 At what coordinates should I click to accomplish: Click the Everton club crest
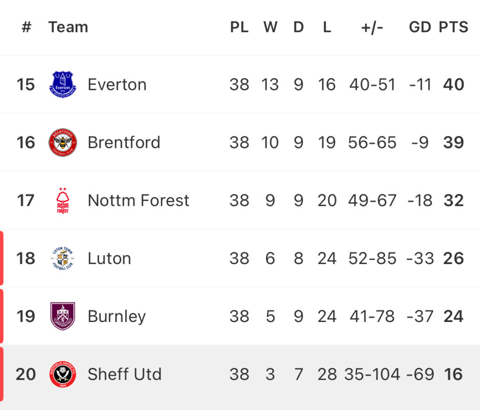pos(63,85)
